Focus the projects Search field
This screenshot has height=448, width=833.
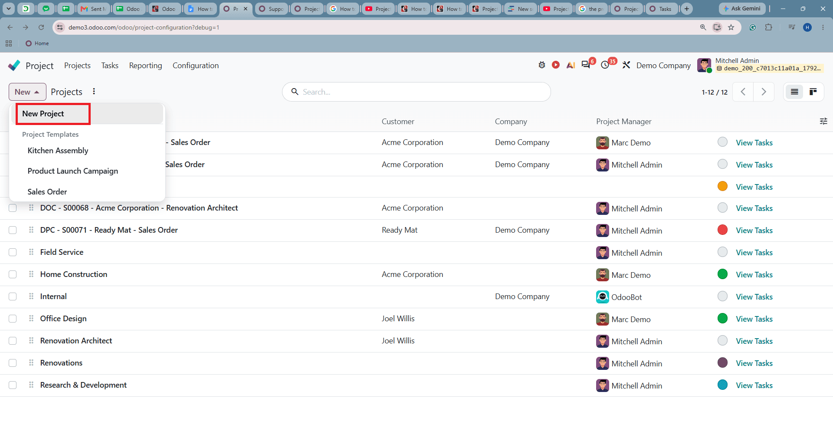point(416,92)
